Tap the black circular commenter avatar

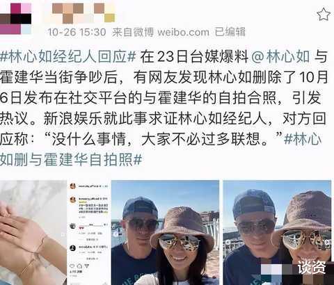[72, 248]
